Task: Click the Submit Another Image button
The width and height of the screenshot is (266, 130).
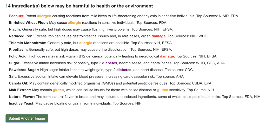Action: tap(27, 118)
